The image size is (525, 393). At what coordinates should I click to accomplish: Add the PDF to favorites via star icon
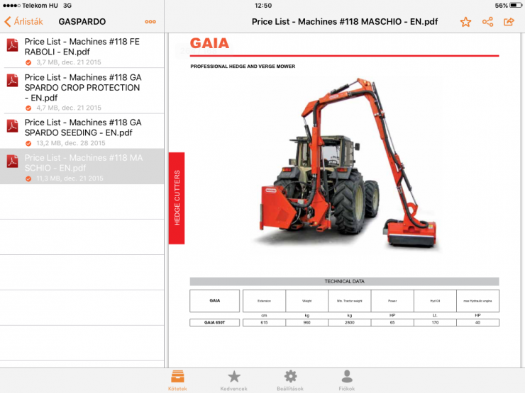coord(465,22)
